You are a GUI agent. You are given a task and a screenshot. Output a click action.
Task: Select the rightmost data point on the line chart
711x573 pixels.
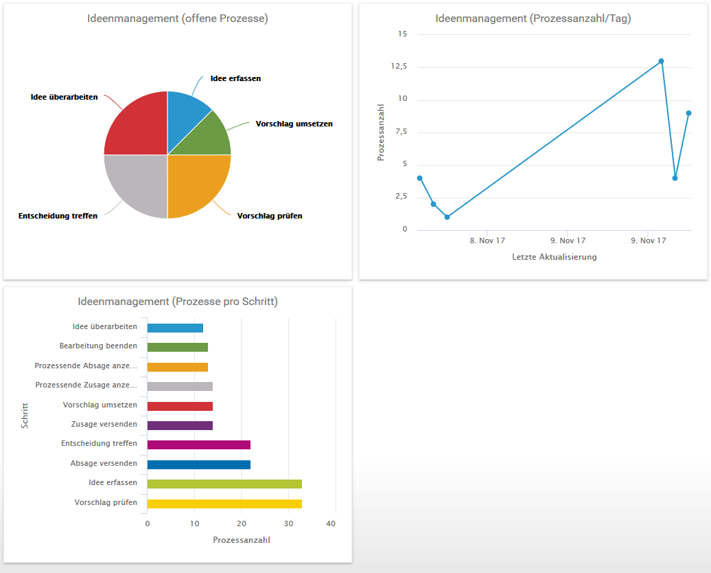pos(688,113)
